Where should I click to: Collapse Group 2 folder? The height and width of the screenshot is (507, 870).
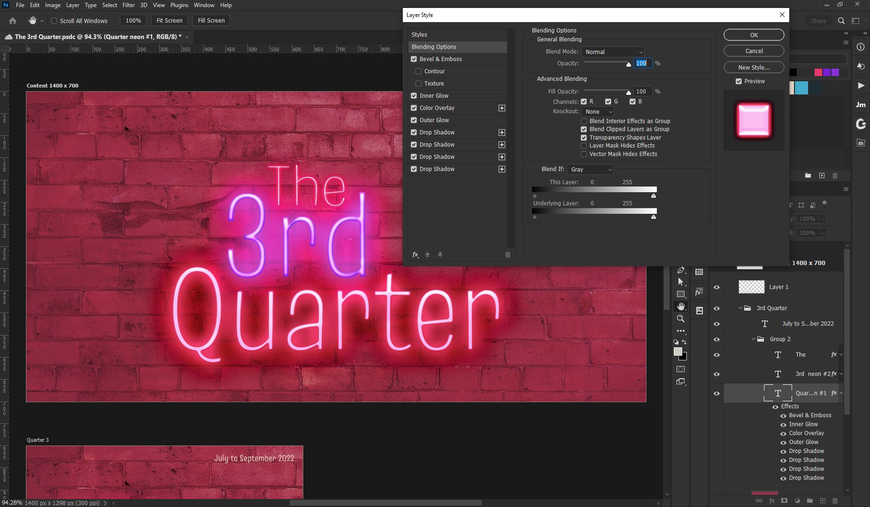(x=754, y=339)
